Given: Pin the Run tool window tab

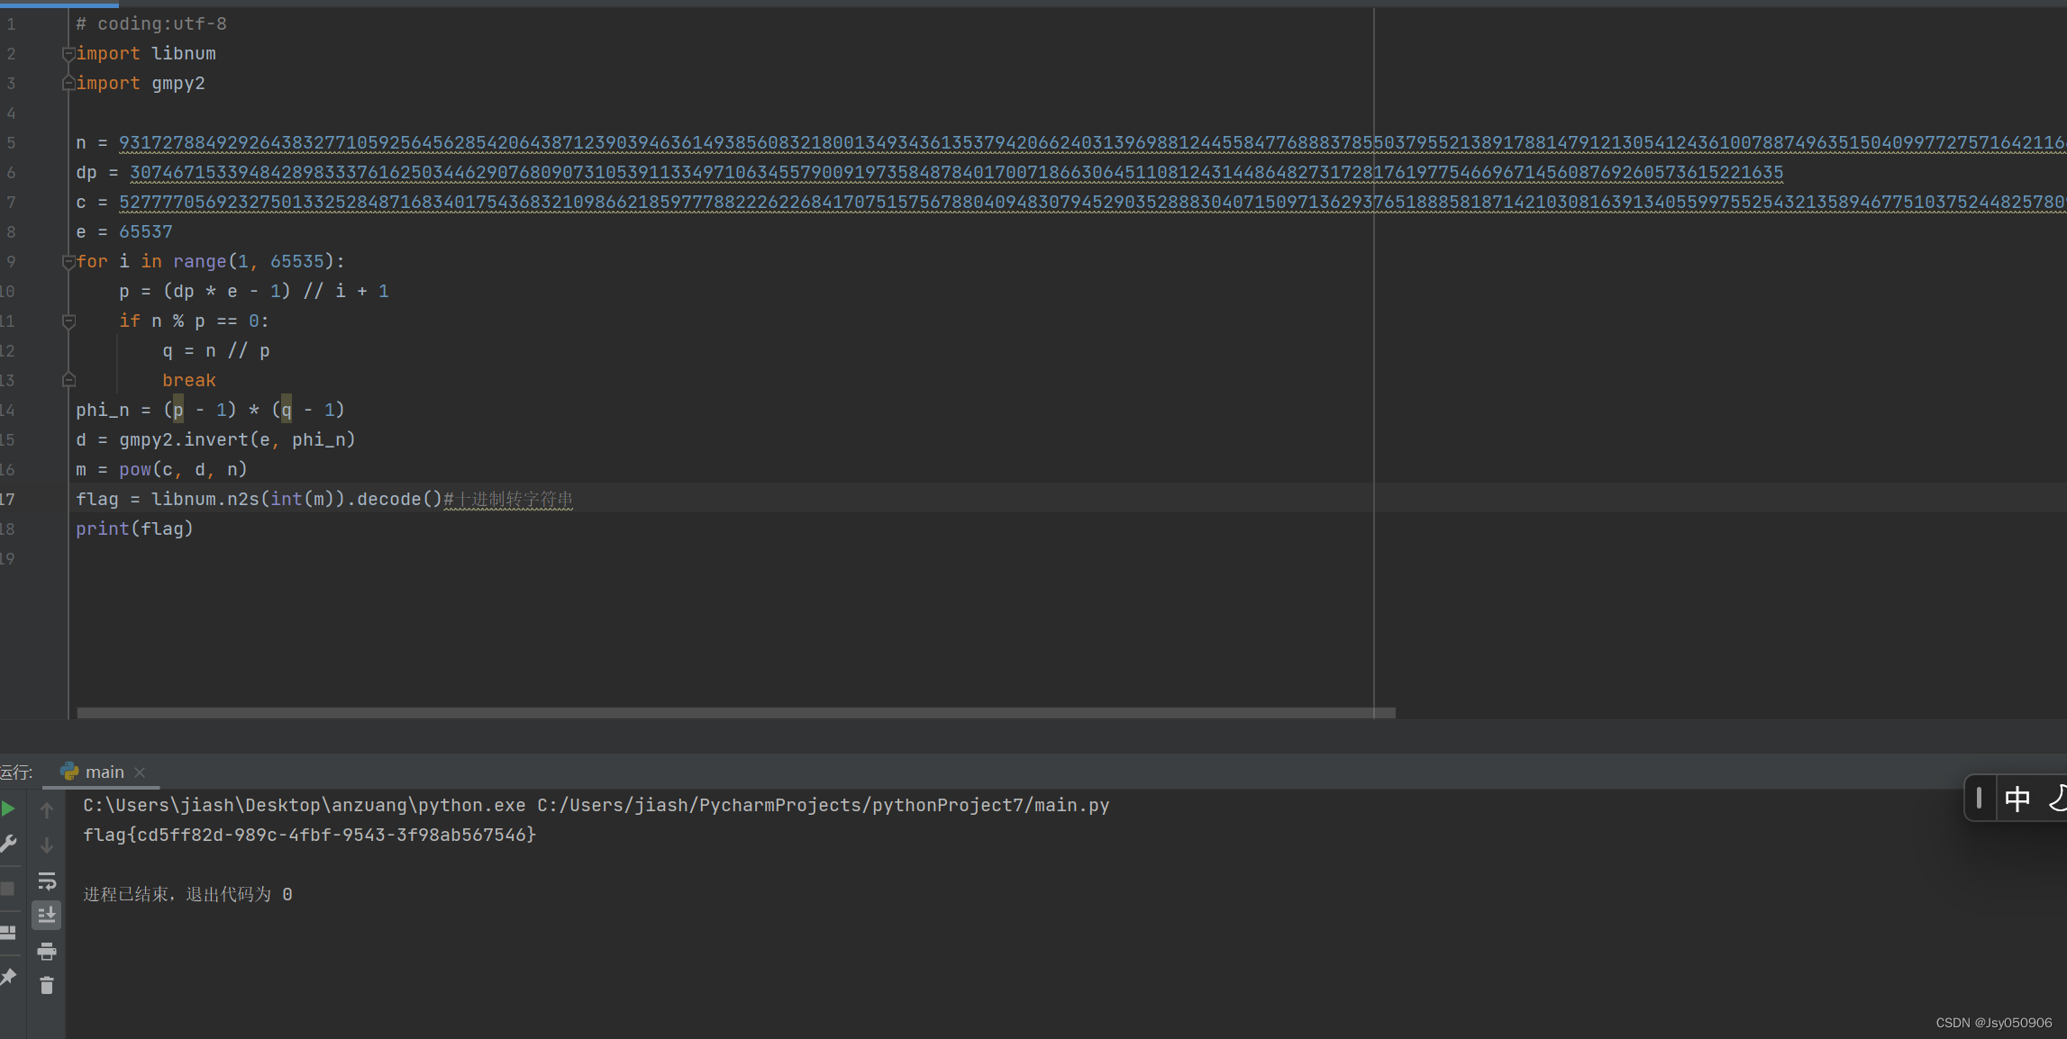Looking at the screenshot, I should point(9,977).
